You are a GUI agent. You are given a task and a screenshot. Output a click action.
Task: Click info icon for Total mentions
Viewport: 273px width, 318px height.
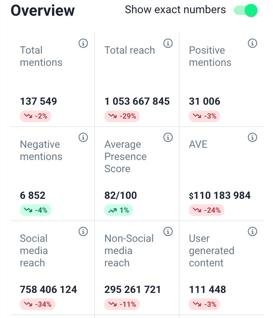[83, 43]
